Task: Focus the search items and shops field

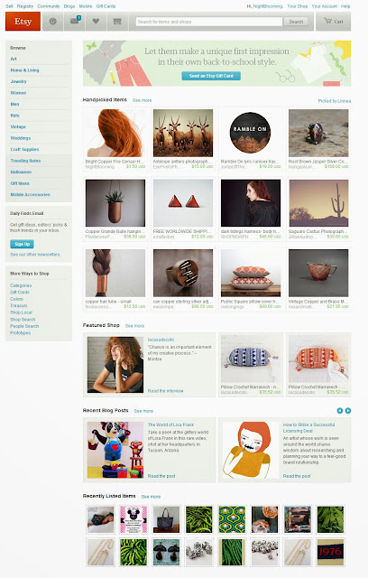Action: 209,22
